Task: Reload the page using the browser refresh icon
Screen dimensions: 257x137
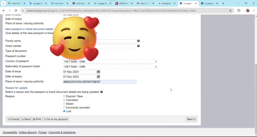Action: [x=16, y=11]
